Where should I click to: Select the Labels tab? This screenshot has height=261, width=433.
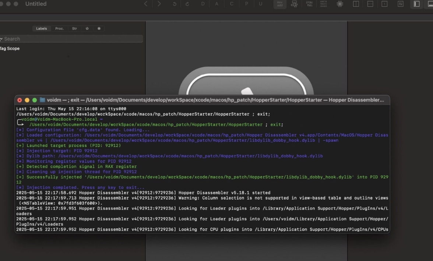coord(41,28)
